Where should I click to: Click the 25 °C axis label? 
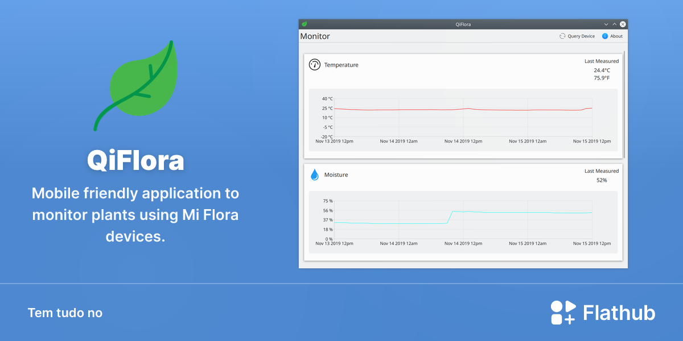point(327,108)
